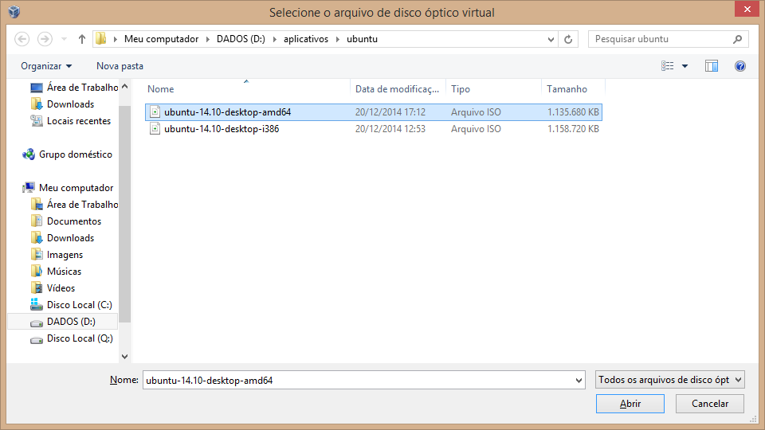
Task: Open the Nome field dropdown arrow
Action: (579, 381)
